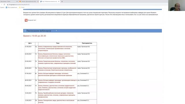Open the Входной тест quiz link
Image resolution: width=185 pixels, height=104 pixels.
pos(32,20)
